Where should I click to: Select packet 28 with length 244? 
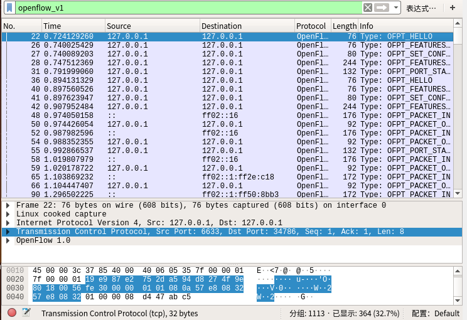pyautogui.click(x=228, y=63)
